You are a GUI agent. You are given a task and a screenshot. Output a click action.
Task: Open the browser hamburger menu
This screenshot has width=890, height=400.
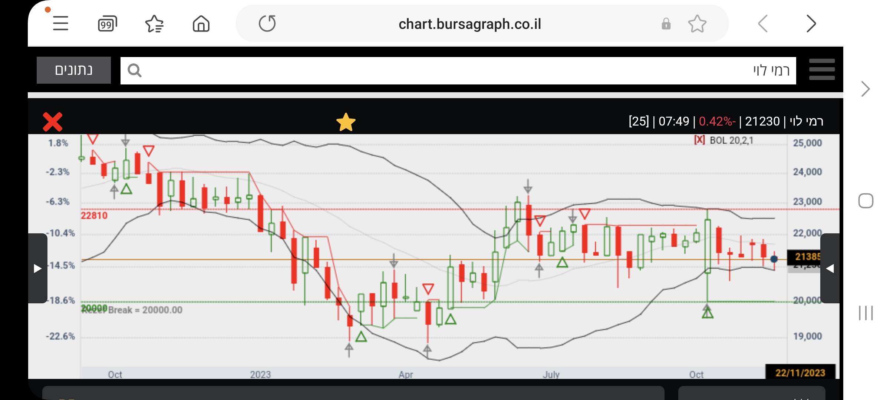(x=60, y=24)
